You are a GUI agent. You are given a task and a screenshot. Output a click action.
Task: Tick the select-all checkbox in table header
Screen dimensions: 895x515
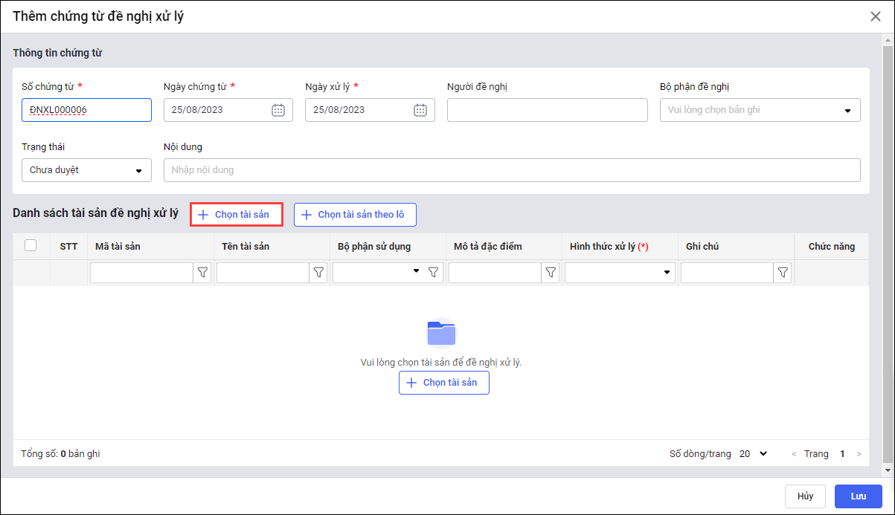pos(31,246)
